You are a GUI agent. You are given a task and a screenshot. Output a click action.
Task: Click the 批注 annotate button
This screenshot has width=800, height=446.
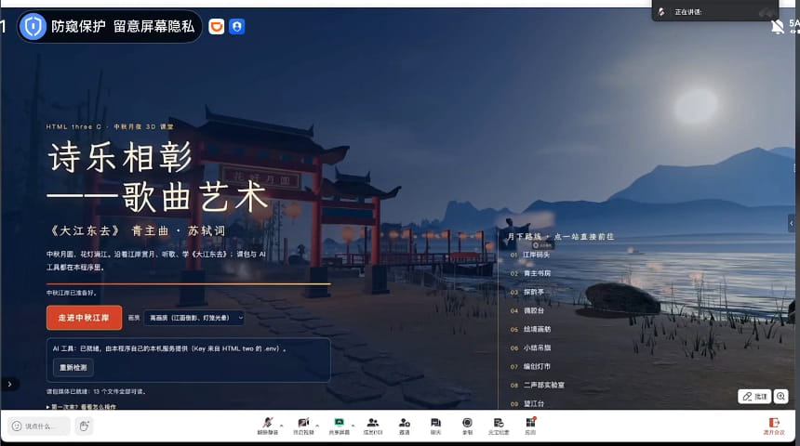click(x=754, y=396)
